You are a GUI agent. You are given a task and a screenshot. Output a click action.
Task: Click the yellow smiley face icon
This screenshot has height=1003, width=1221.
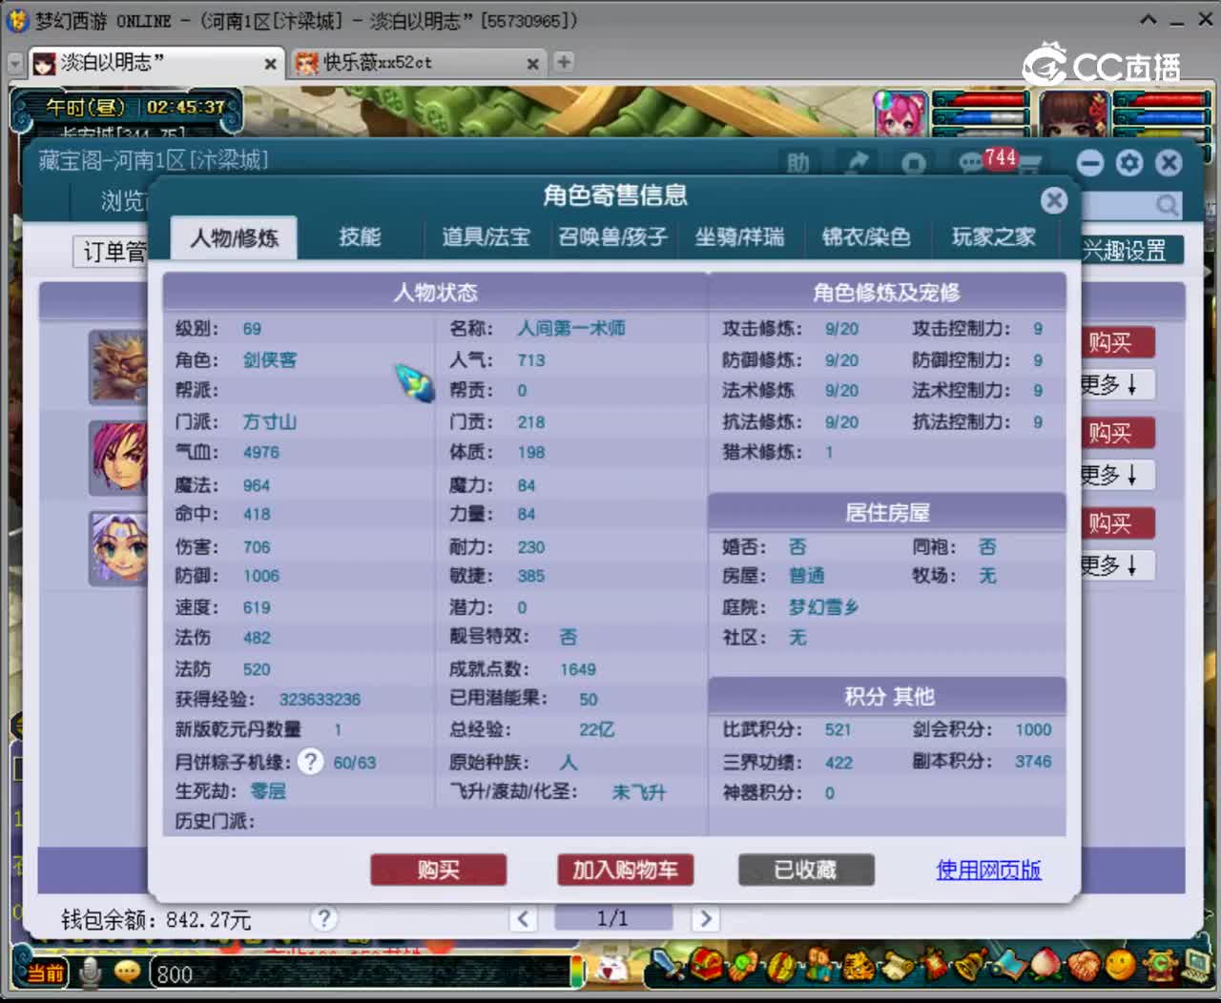(x=1121, y=965)
